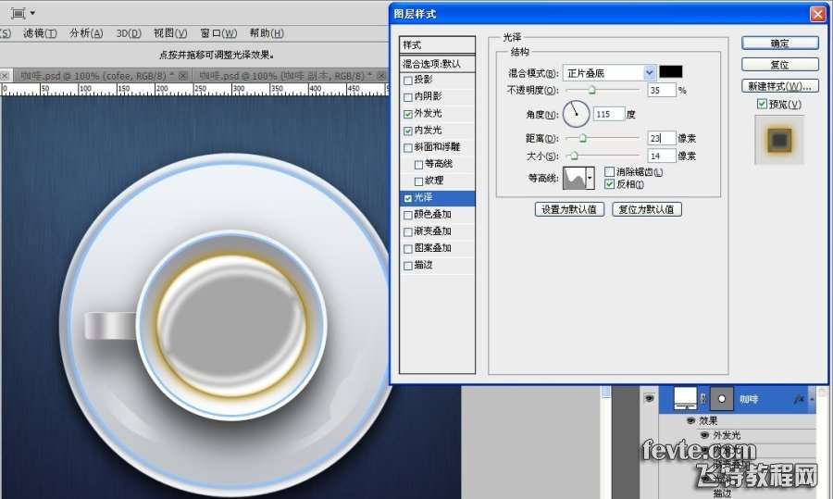Enable the 投影 drop shadow checkbox

pos(408,81)
